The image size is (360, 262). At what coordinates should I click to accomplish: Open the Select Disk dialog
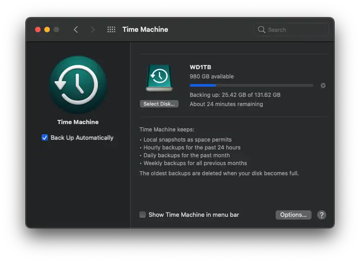coord(159,104)
